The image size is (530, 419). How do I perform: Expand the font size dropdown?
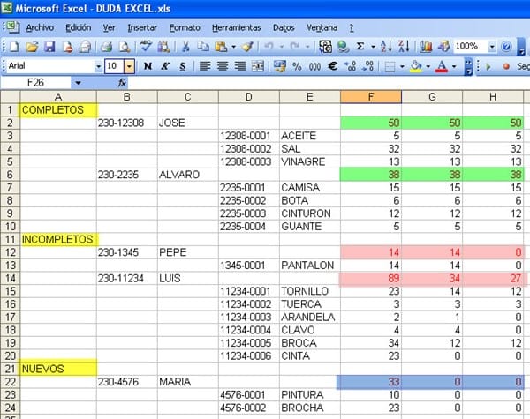[130, 66]
